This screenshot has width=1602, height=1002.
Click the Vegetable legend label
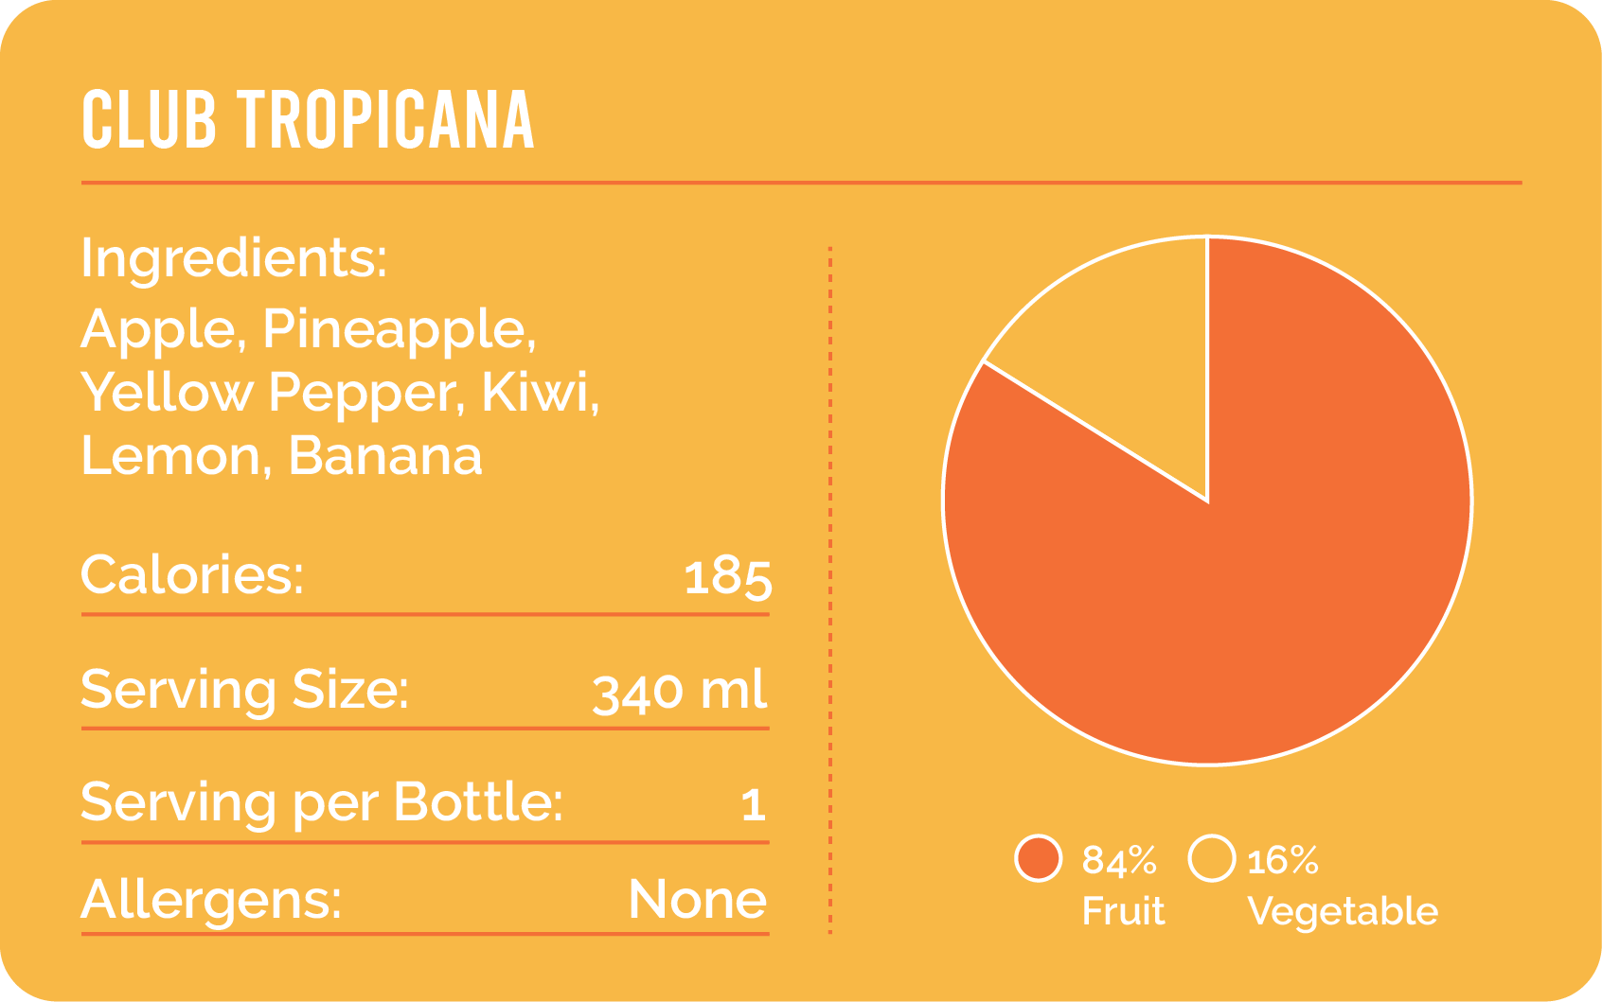(1343, 911)
